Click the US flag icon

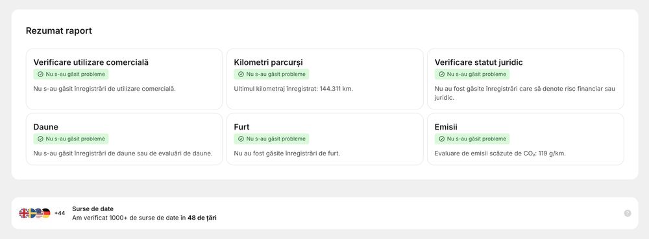coord(38,213)
